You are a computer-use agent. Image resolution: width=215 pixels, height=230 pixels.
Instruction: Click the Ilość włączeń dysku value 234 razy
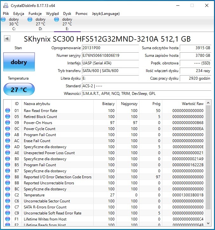(x=195, y=71)
